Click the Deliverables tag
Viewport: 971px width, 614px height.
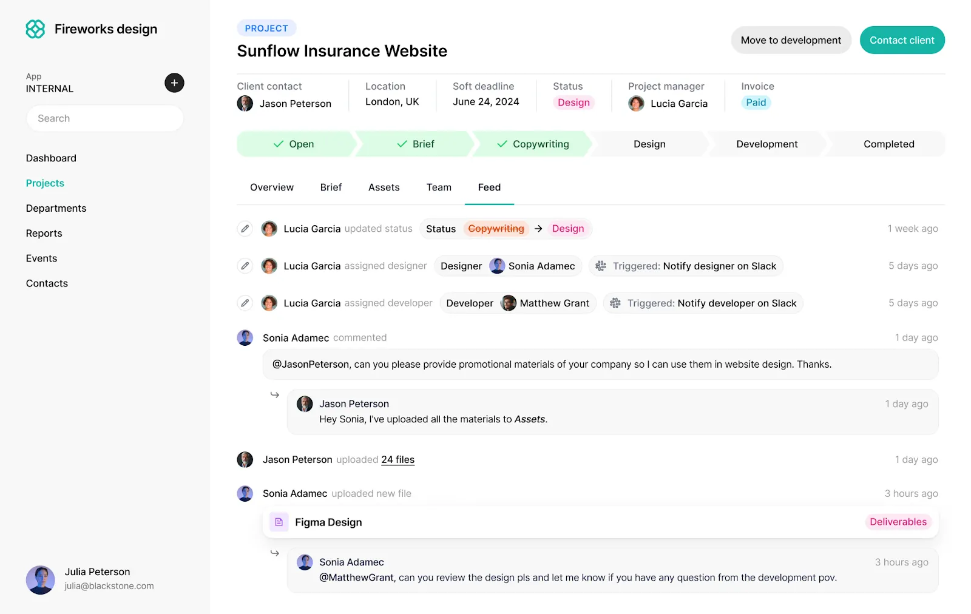(898, 522)
